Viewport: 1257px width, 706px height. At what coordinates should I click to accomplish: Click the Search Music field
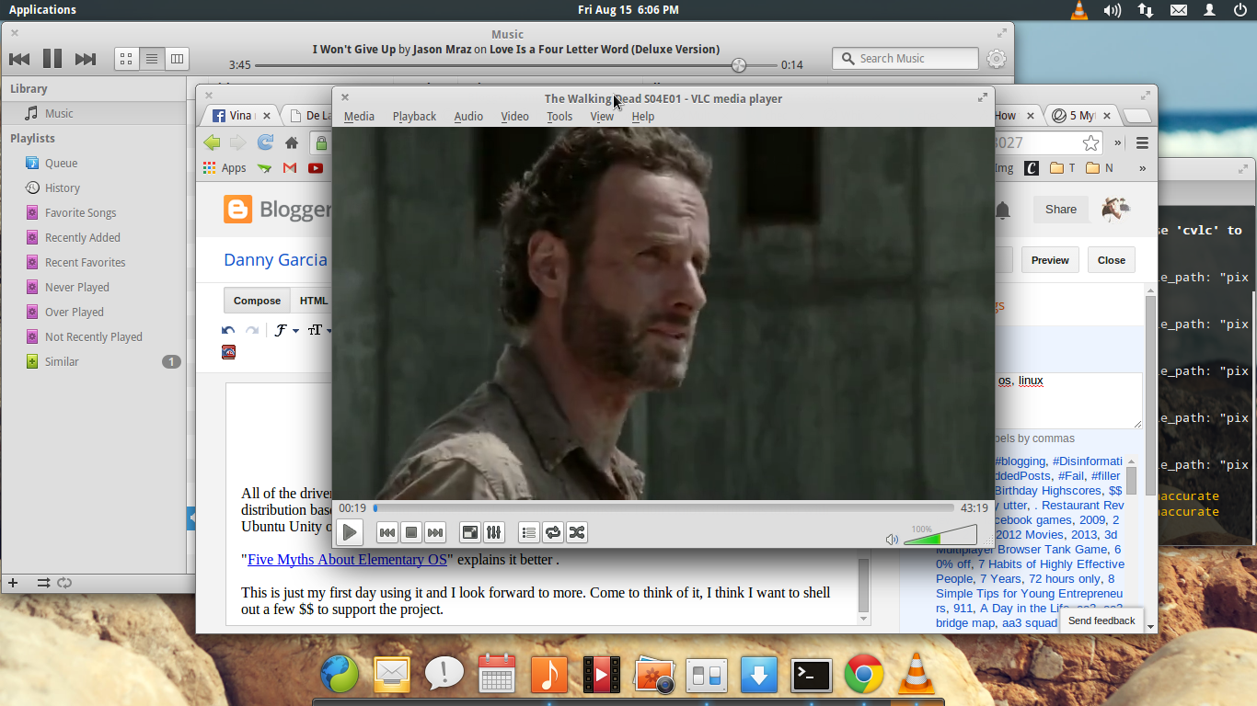click(x=905, y=59)
